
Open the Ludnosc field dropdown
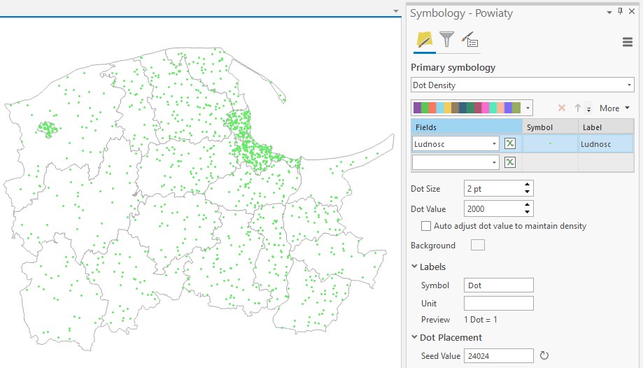click(494, 144)
